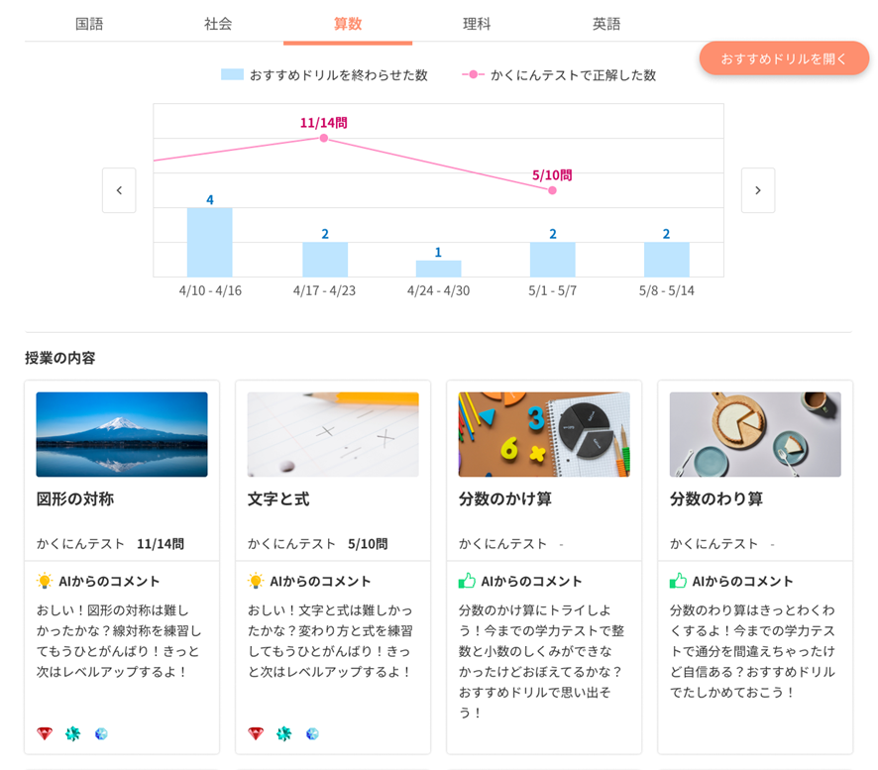Click the 4/10 - 4/16 bar in chart
This screenshot has width=878, height=770.
click(210, 242)
